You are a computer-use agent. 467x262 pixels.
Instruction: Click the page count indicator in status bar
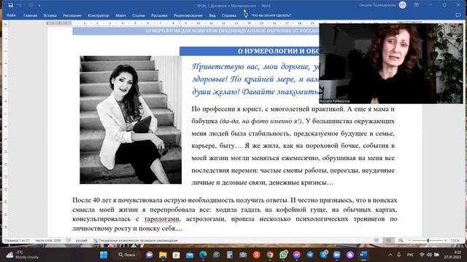pos(17,241)
